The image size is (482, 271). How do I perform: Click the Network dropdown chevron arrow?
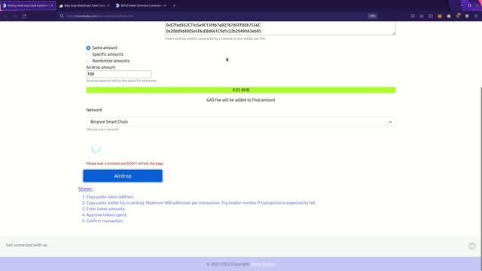(x=390, y=122)
